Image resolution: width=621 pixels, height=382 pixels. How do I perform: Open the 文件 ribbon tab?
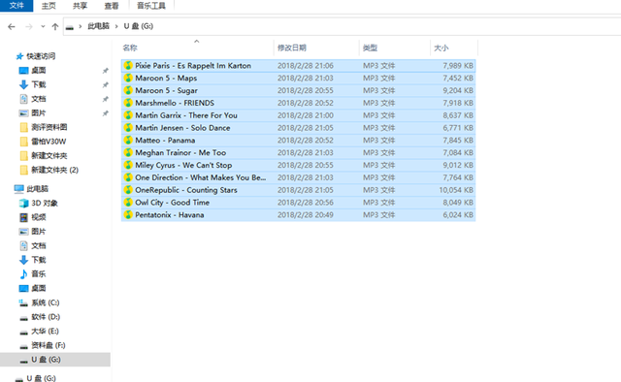[16, 6]
